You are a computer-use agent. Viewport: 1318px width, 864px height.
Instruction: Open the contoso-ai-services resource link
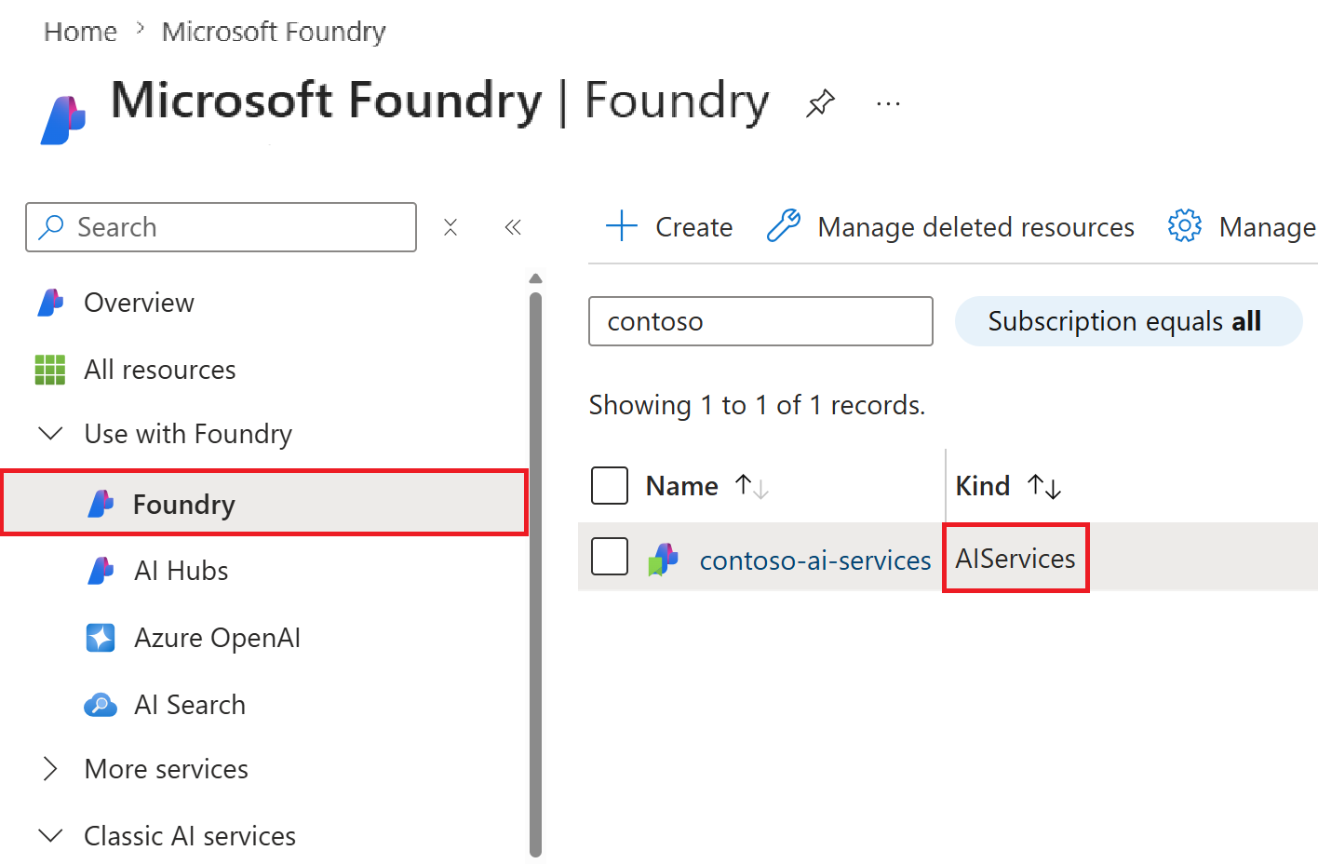(x=815, y=560)
